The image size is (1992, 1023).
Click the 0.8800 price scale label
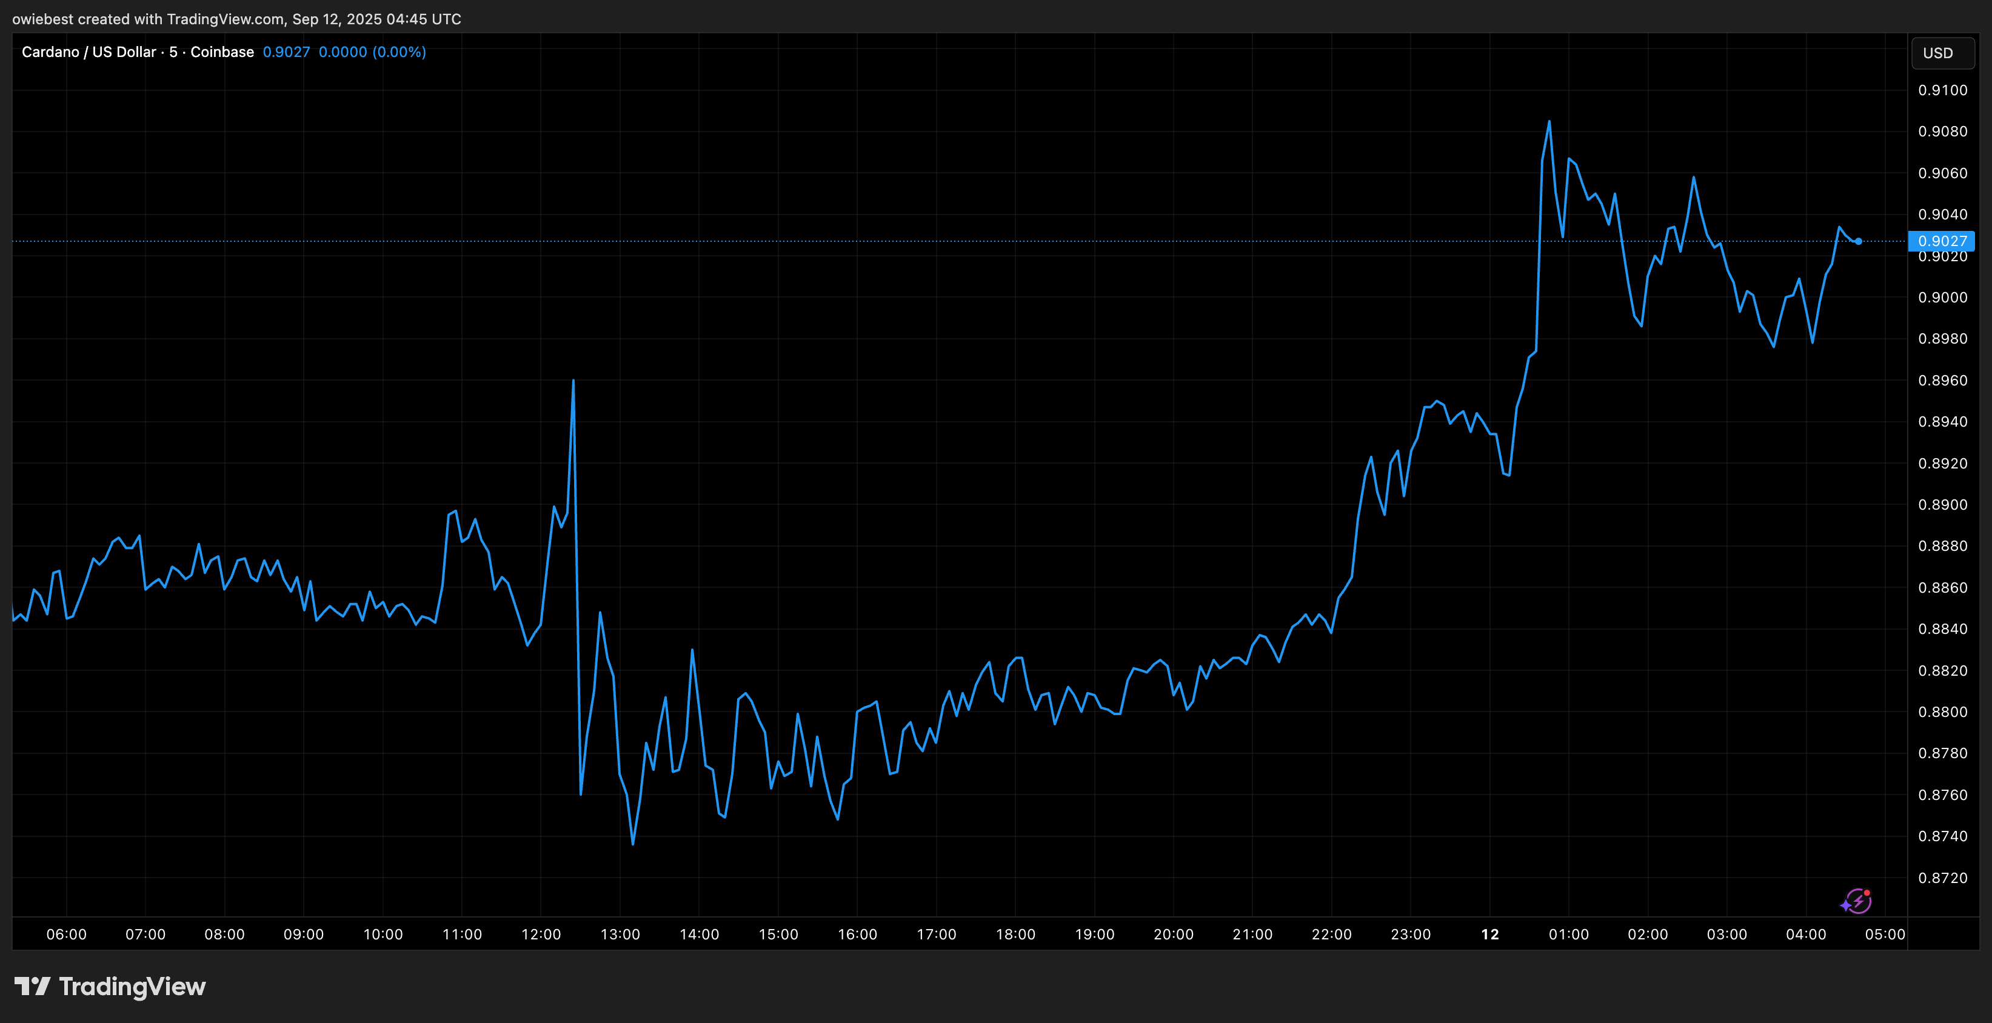pos(1942,712)
